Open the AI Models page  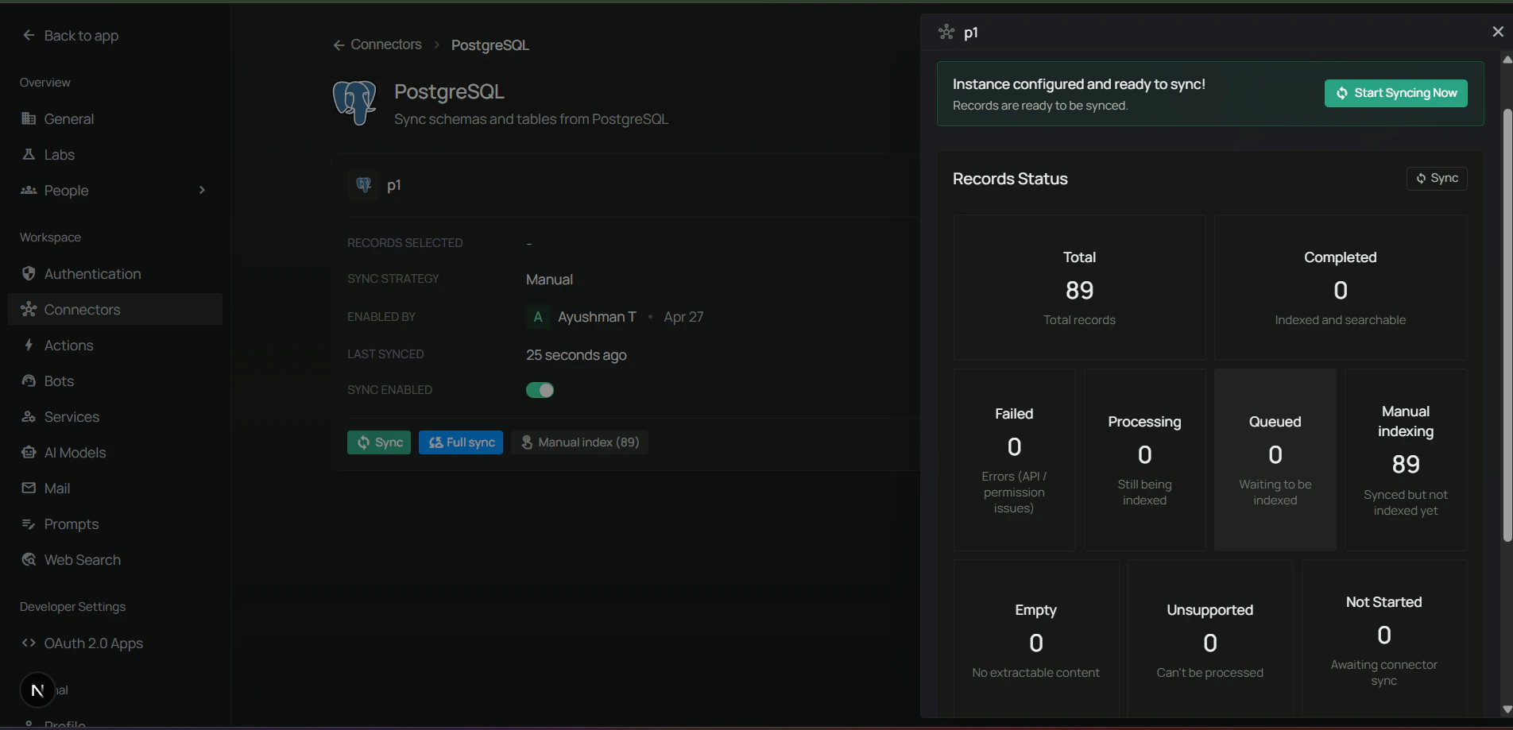coord(115,452)
